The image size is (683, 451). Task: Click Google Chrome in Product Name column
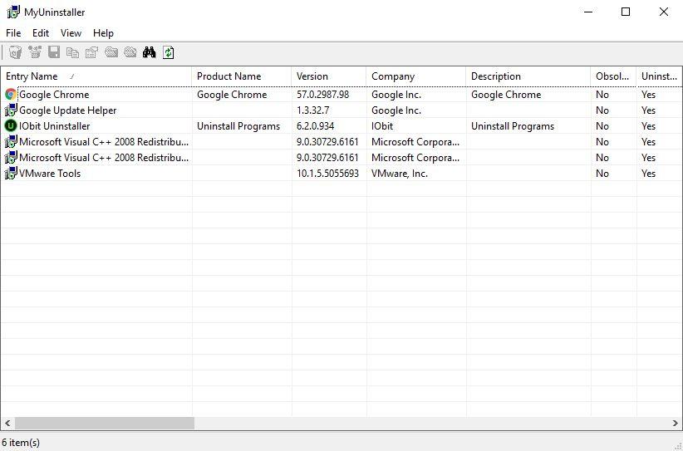(x=232, y=95)
